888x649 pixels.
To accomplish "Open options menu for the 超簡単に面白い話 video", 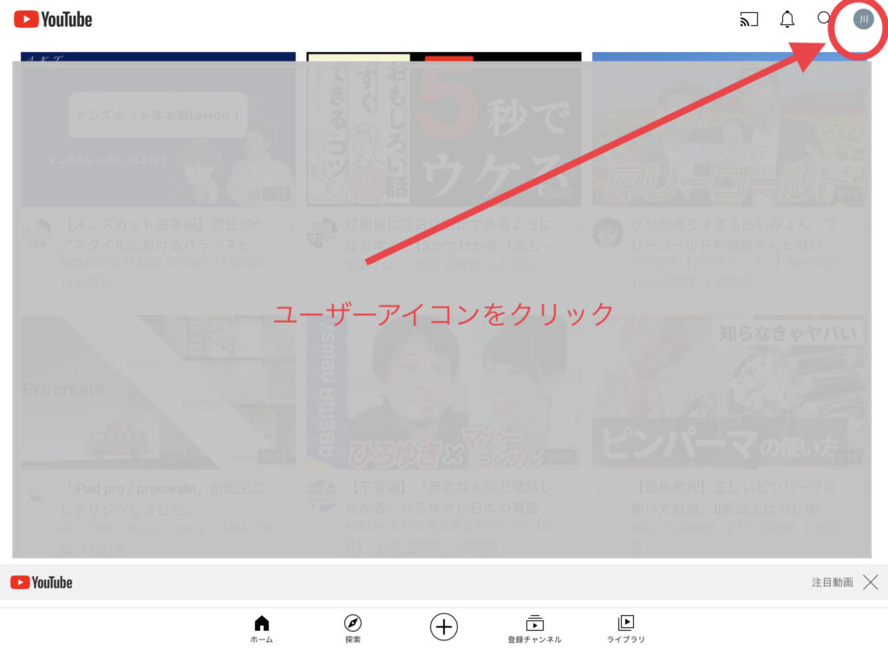I will 578,226.
